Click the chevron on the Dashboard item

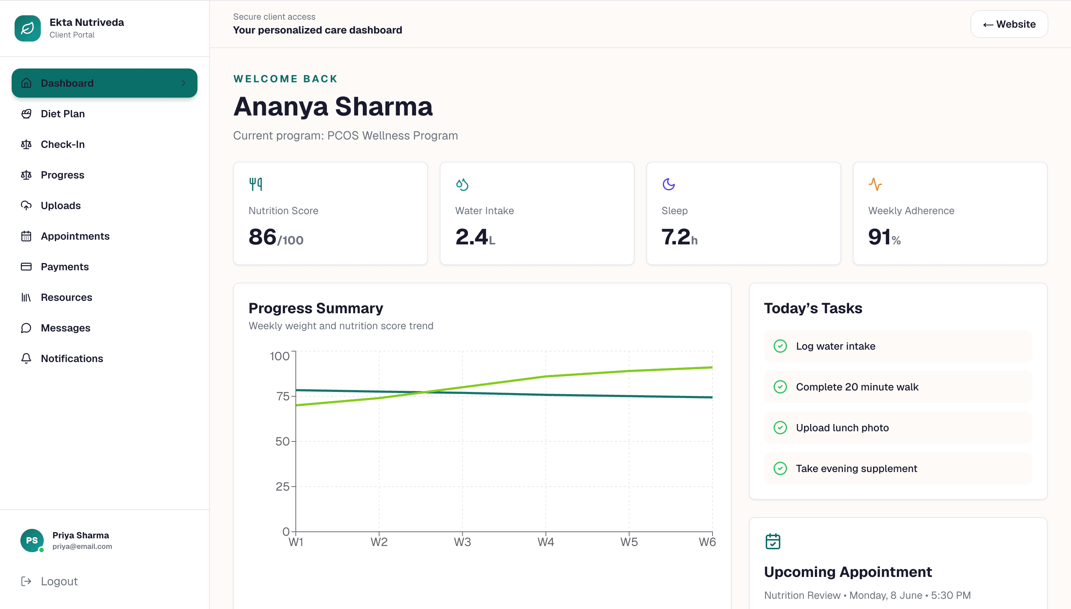(184, 83)
